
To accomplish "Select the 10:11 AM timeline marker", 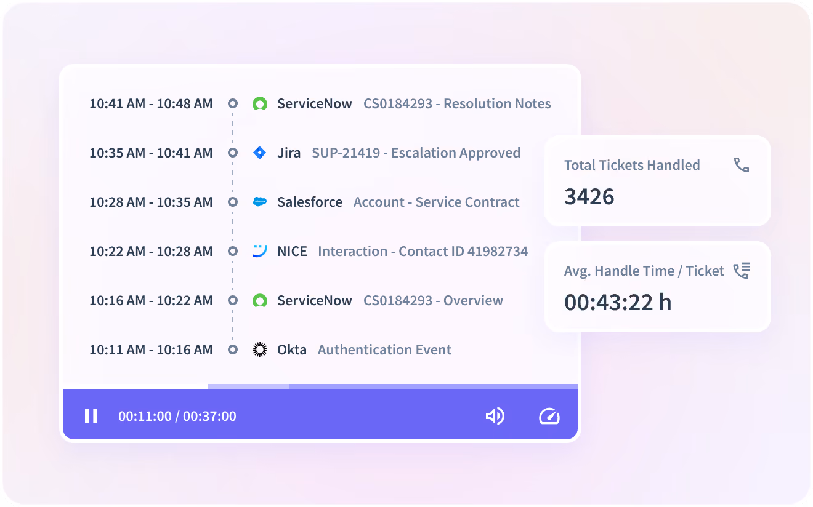I will tap(233, 349).
